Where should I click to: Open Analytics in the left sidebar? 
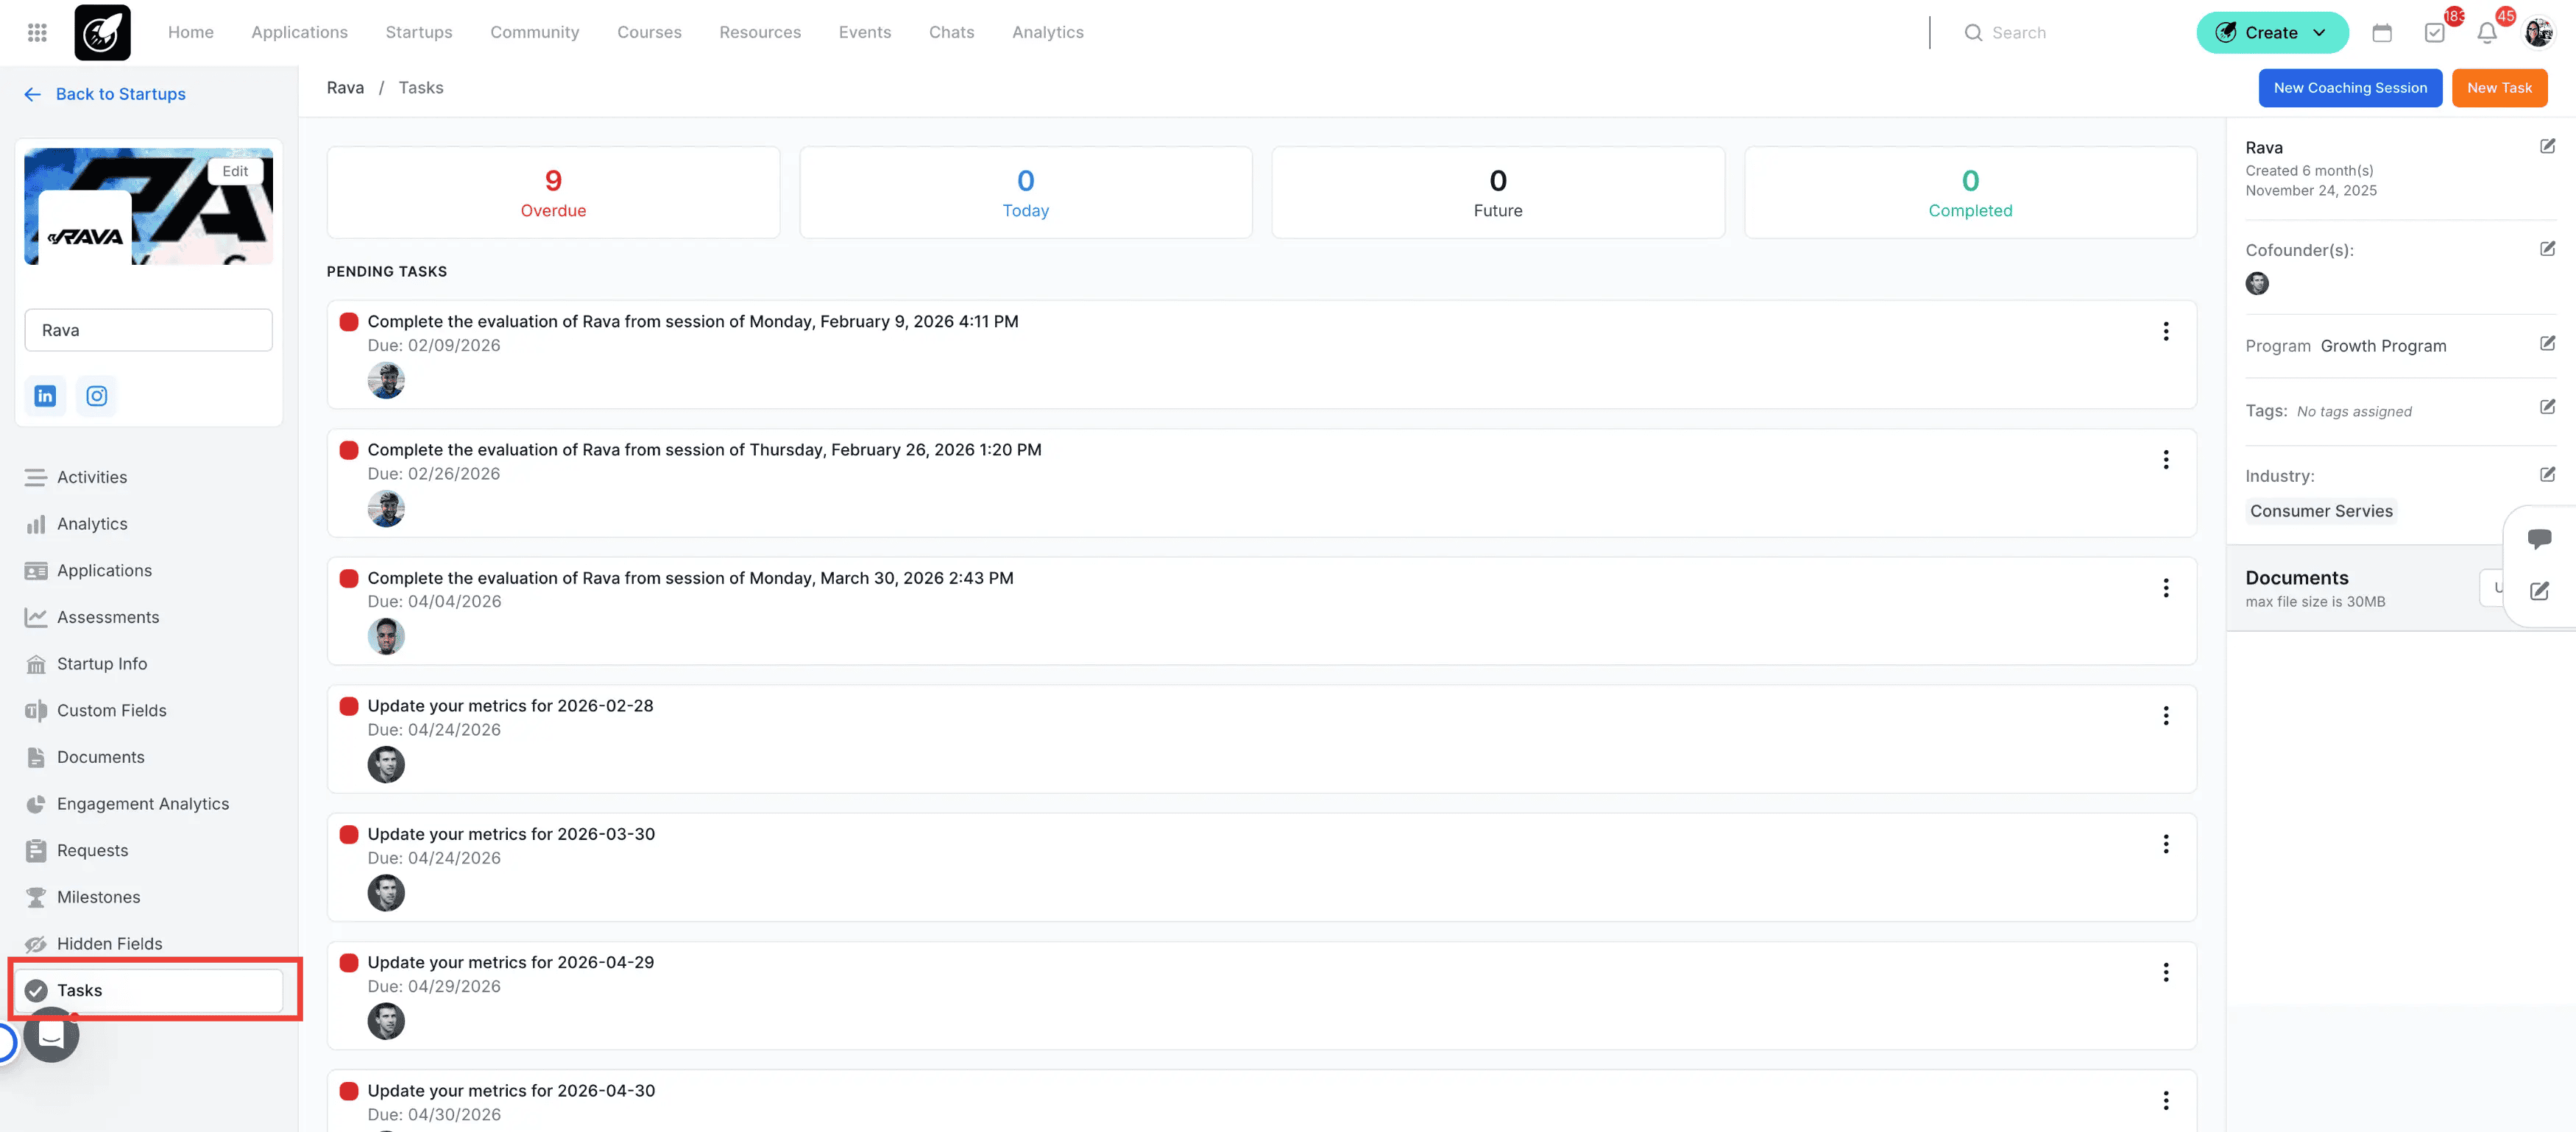click(x=148, y=524)
